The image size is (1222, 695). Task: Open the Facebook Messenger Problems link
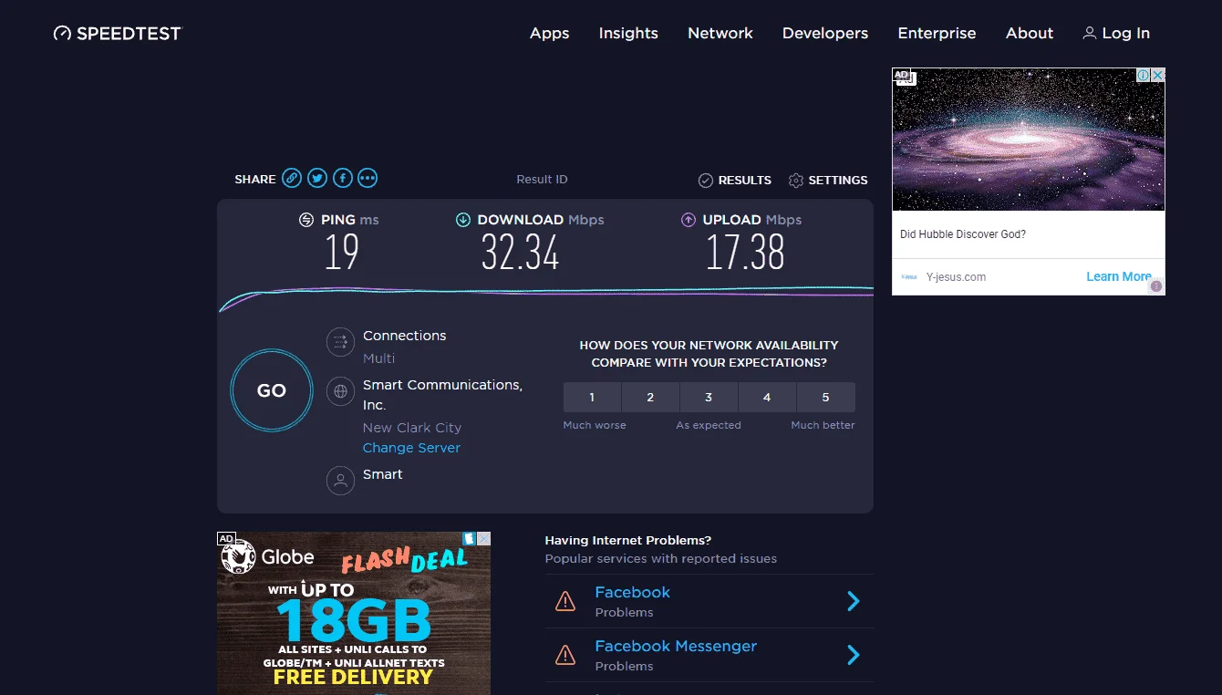click(x=676, y=646)
